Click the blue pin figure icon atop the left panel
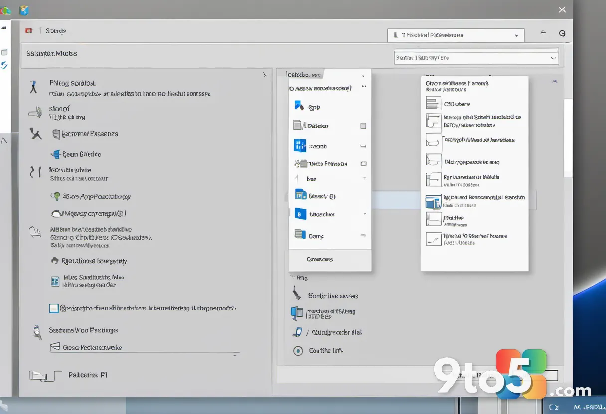The height and width of the screenshot is (414, 606). tap(33, 87)
